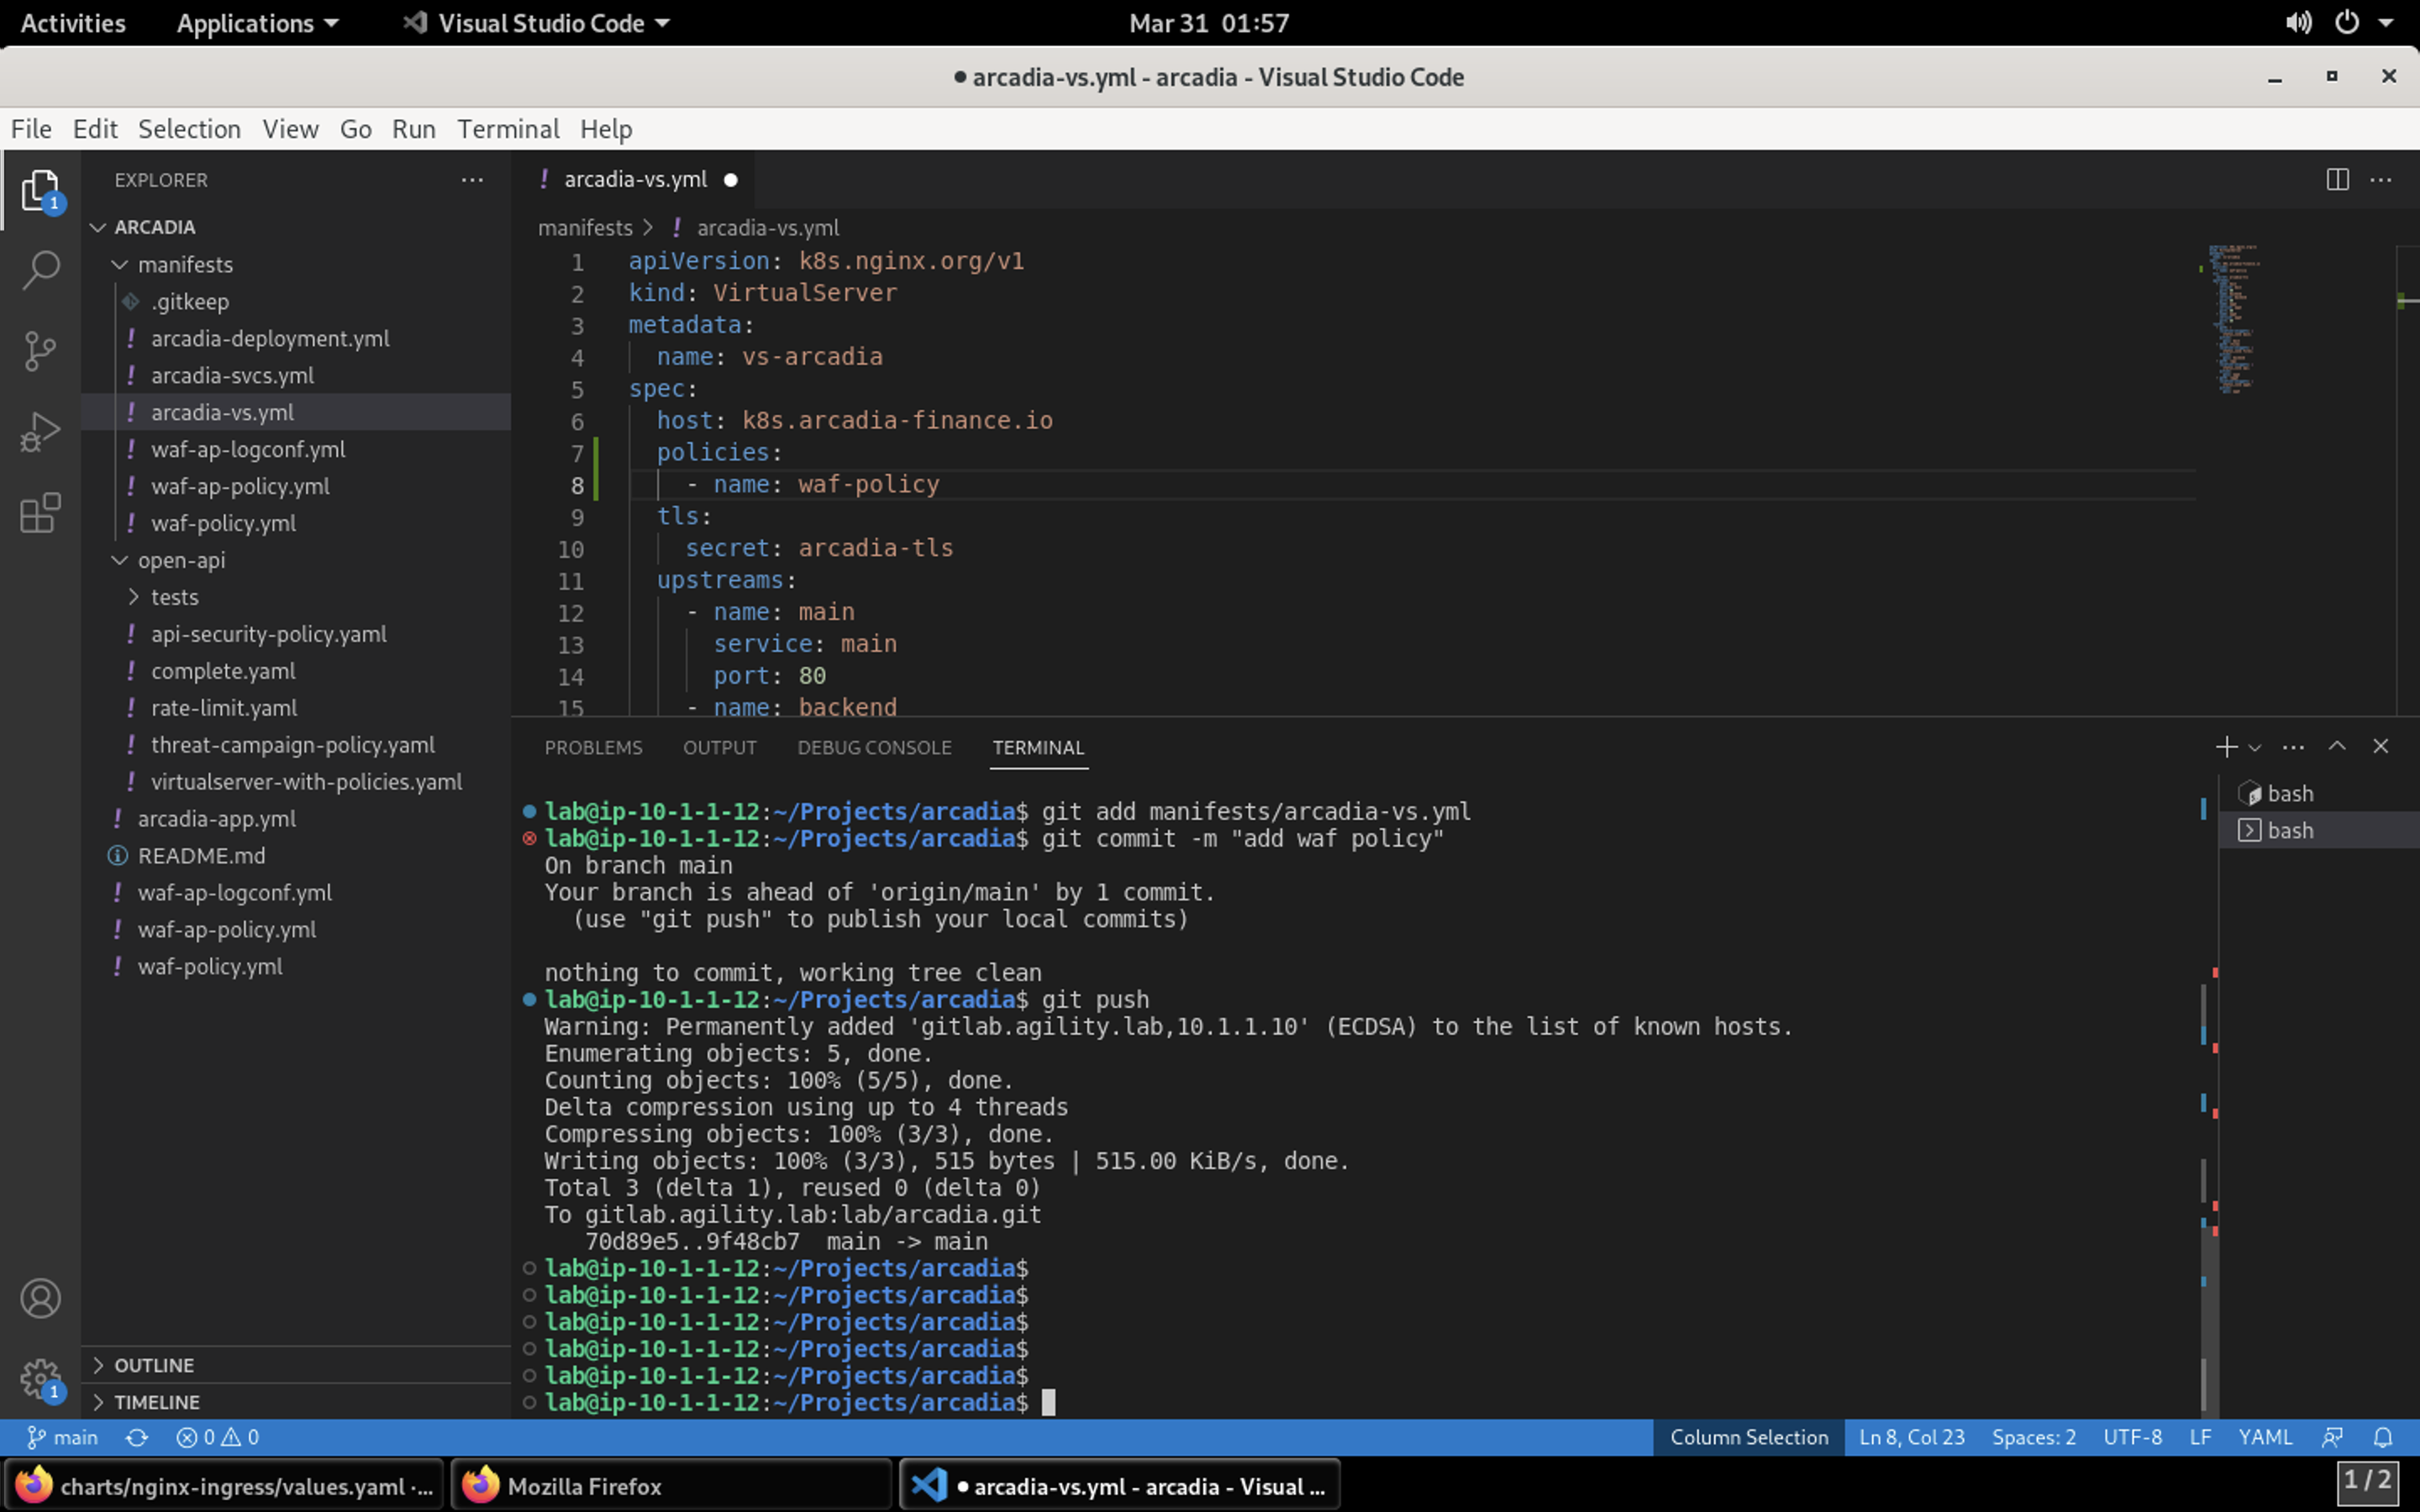
Task: Open terminal panel More Actions ellipsis
Action: click(2293, 747)
